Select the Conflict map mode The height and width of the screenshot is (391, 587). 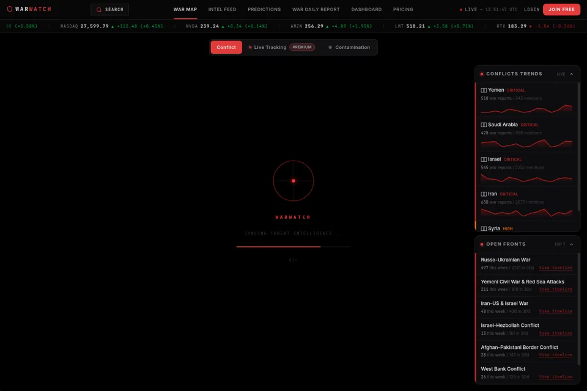click(x=226, y=47)
